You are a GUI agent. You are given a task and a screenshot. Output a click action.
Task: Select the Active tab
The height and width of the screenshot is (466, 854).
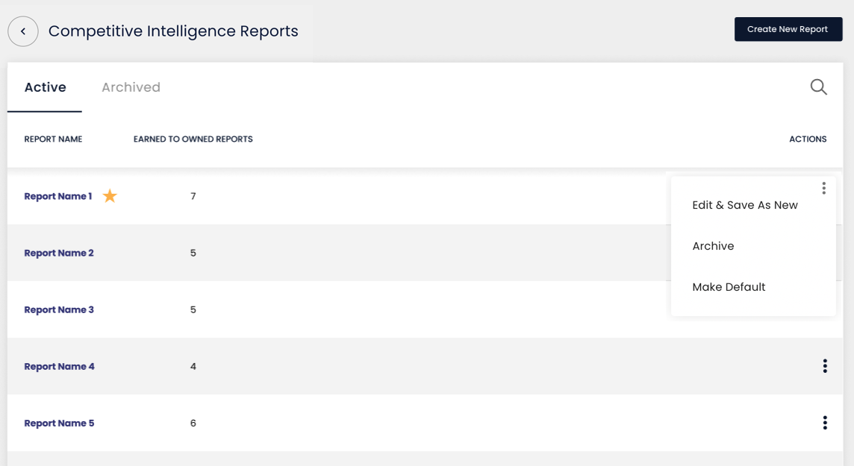44,86
